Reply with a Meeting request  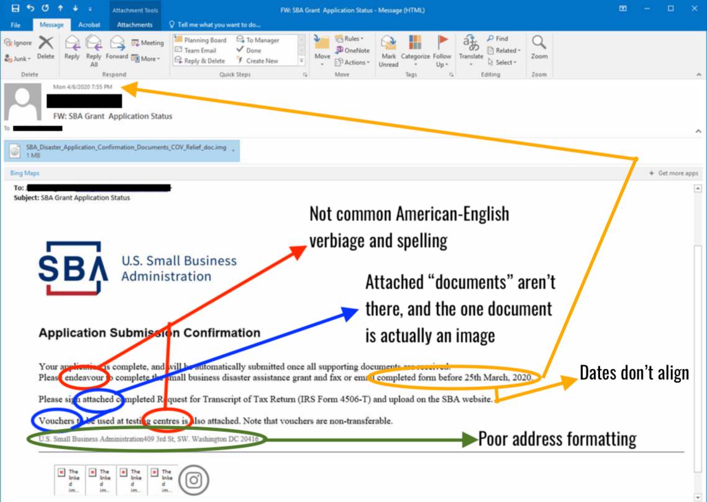[x=147, y=43]
